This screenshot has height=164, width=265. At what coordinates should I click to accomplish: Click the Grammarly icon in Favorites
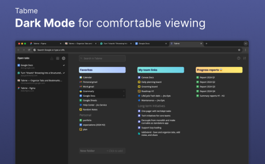pyautogui.click(x=81, y=91)
